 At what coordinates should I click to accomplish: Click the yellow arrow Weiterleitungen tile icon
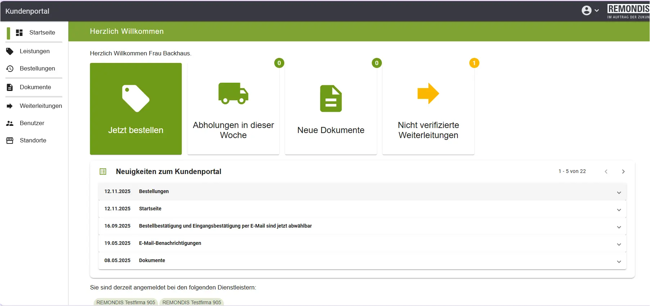[428, 93]
